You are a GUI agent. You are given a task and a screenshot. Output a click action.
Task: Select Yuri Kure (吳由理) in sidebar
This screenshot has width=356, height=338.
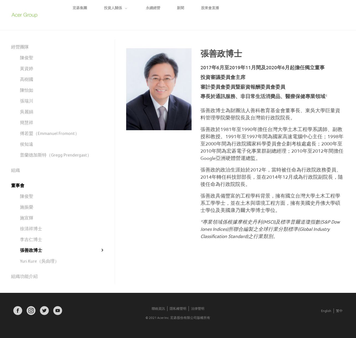39,261
